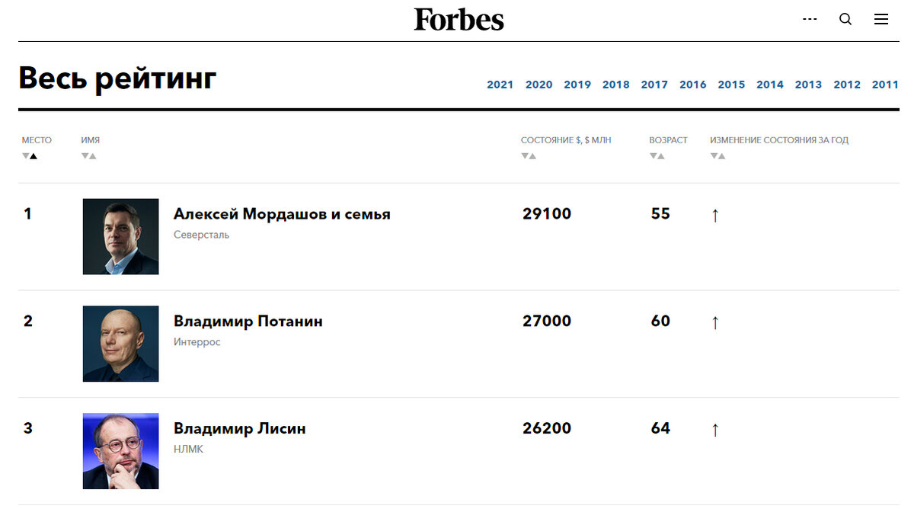Click the 26200 fortune value

[547, 429]
